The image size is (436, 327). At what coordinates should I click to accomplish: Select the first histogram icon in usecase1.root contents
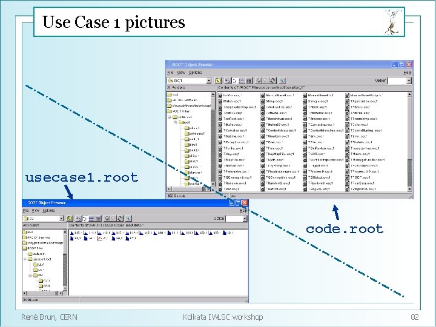[71, 233]
